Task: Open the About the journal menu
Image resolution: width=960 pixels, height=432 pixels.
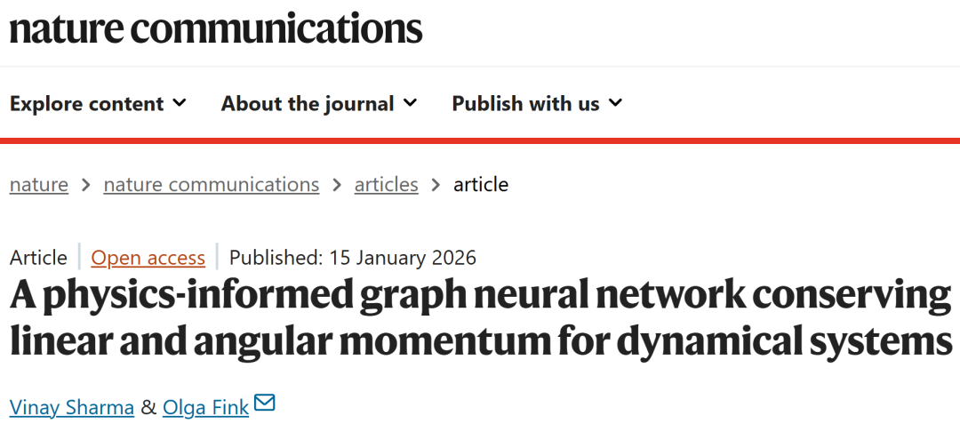Action: pyautogui.click(x=308, y=104)
